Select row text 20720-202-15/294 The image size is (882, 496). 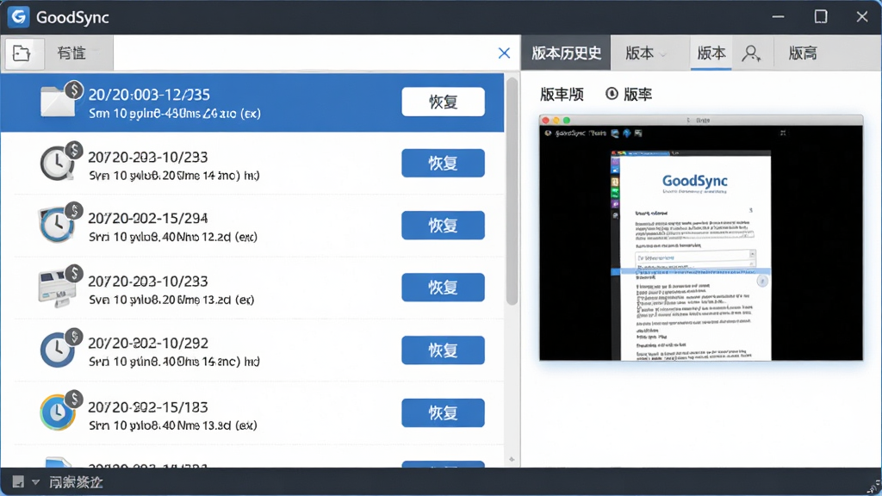click(148, 218)
